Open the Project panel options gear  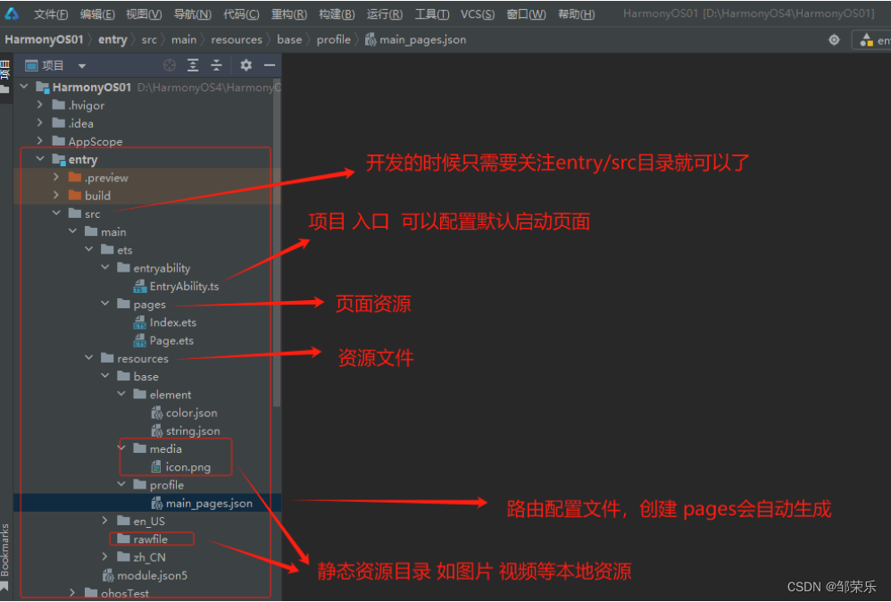click(245, 64)
